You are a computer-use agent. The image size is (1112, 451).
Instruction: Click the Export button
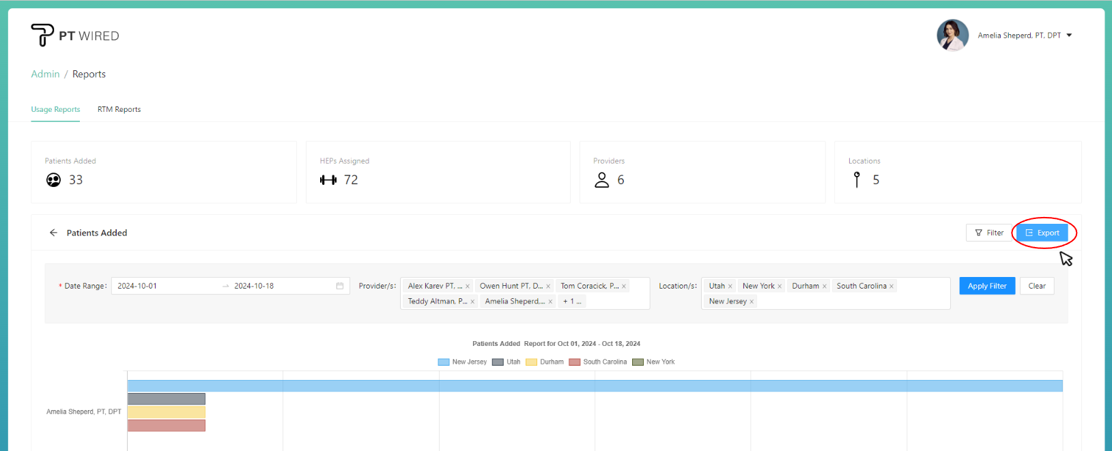(x=1042, y=233)
